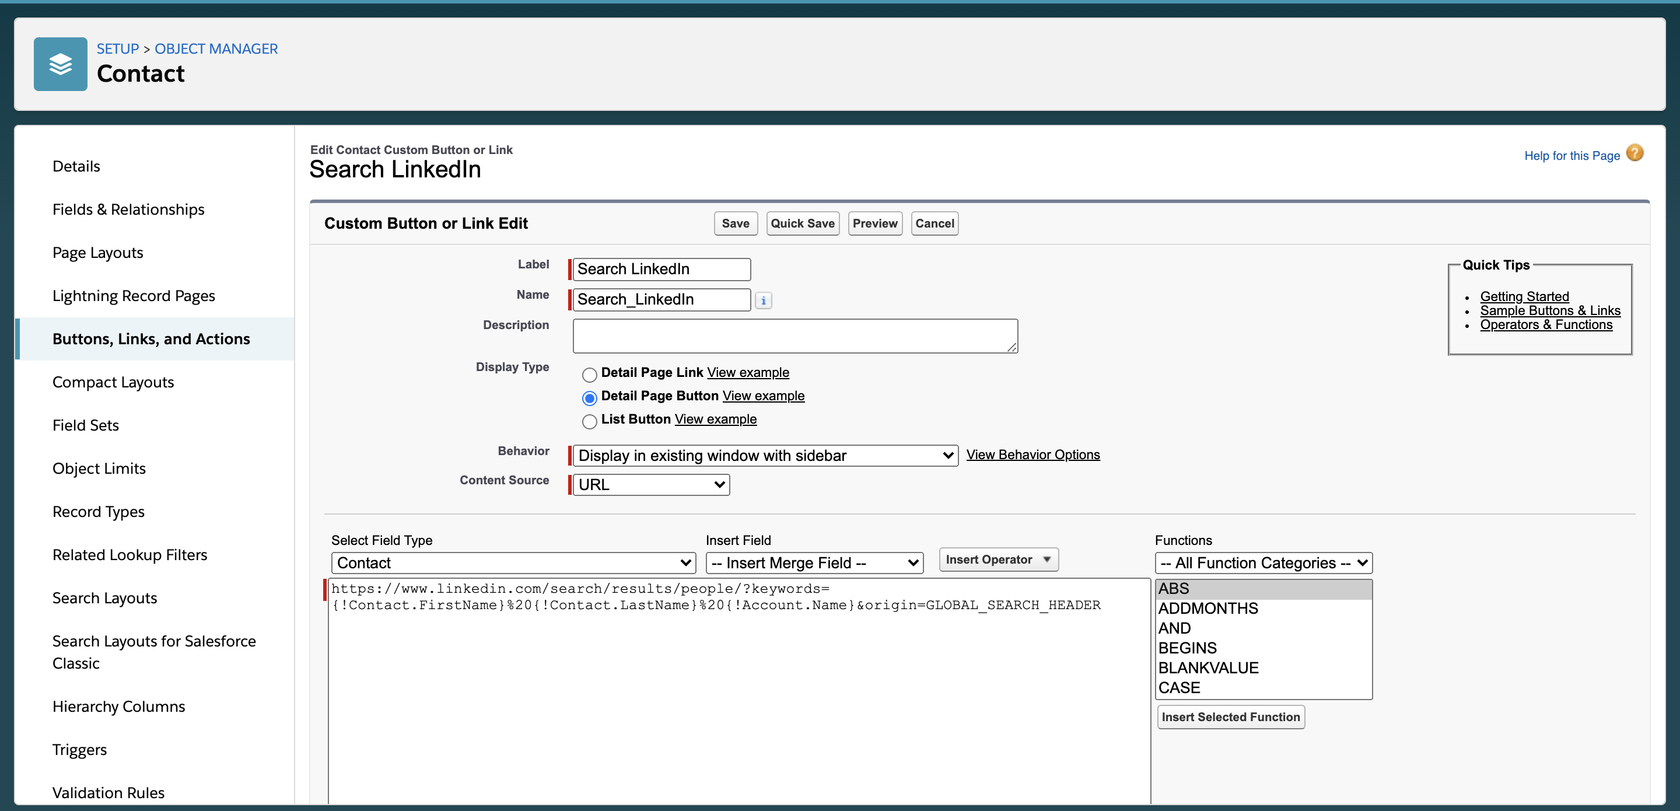Open Search Layouts for Salesforce Classic

154,652
